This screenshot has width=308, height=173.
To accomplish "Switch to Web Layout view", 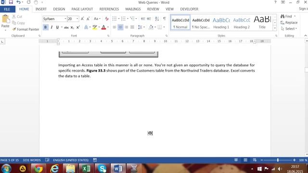I will [255, 160].
